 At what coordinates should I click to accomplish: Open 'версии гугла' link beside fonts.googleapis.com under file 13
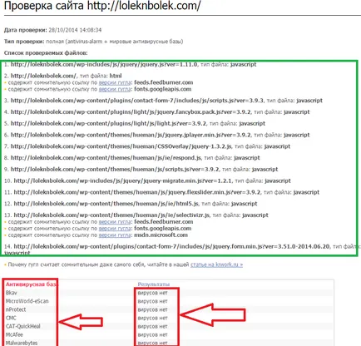pyautogui.click(x=115, y=229)
